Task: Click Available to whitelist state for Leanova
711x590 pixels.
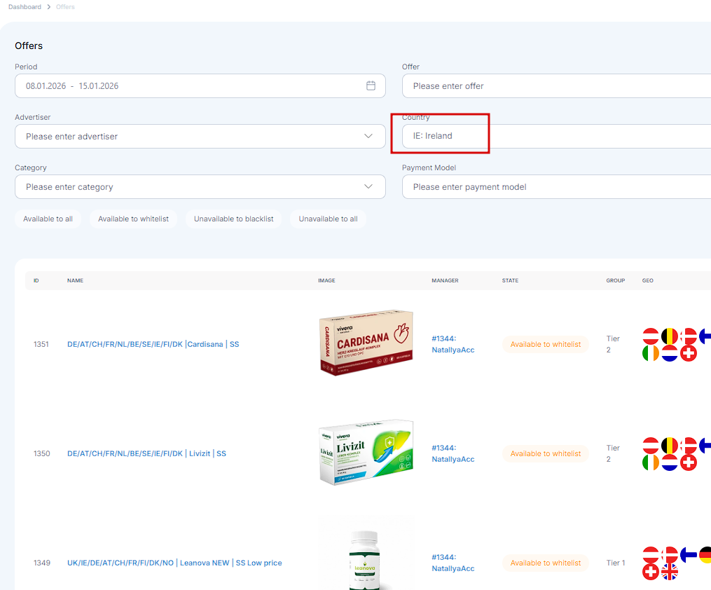Action: (x=546, y=563)
